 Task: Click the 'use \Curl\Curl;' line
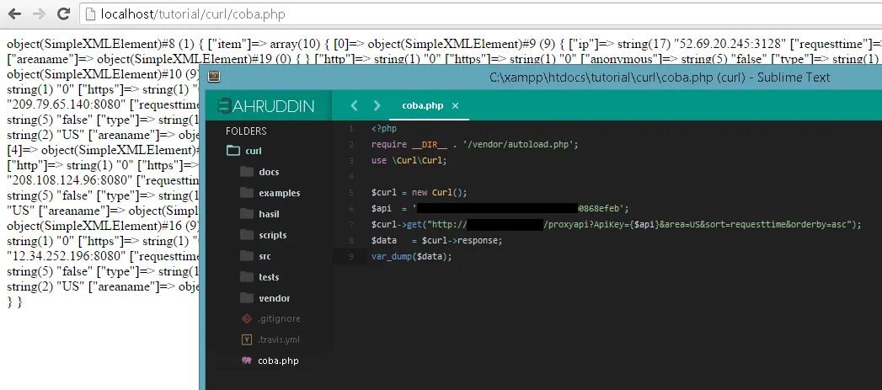[409, 160]
